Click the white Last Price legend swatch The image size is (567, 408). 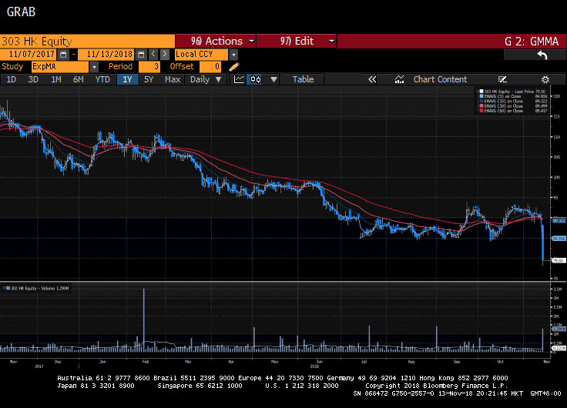[481, 92]
